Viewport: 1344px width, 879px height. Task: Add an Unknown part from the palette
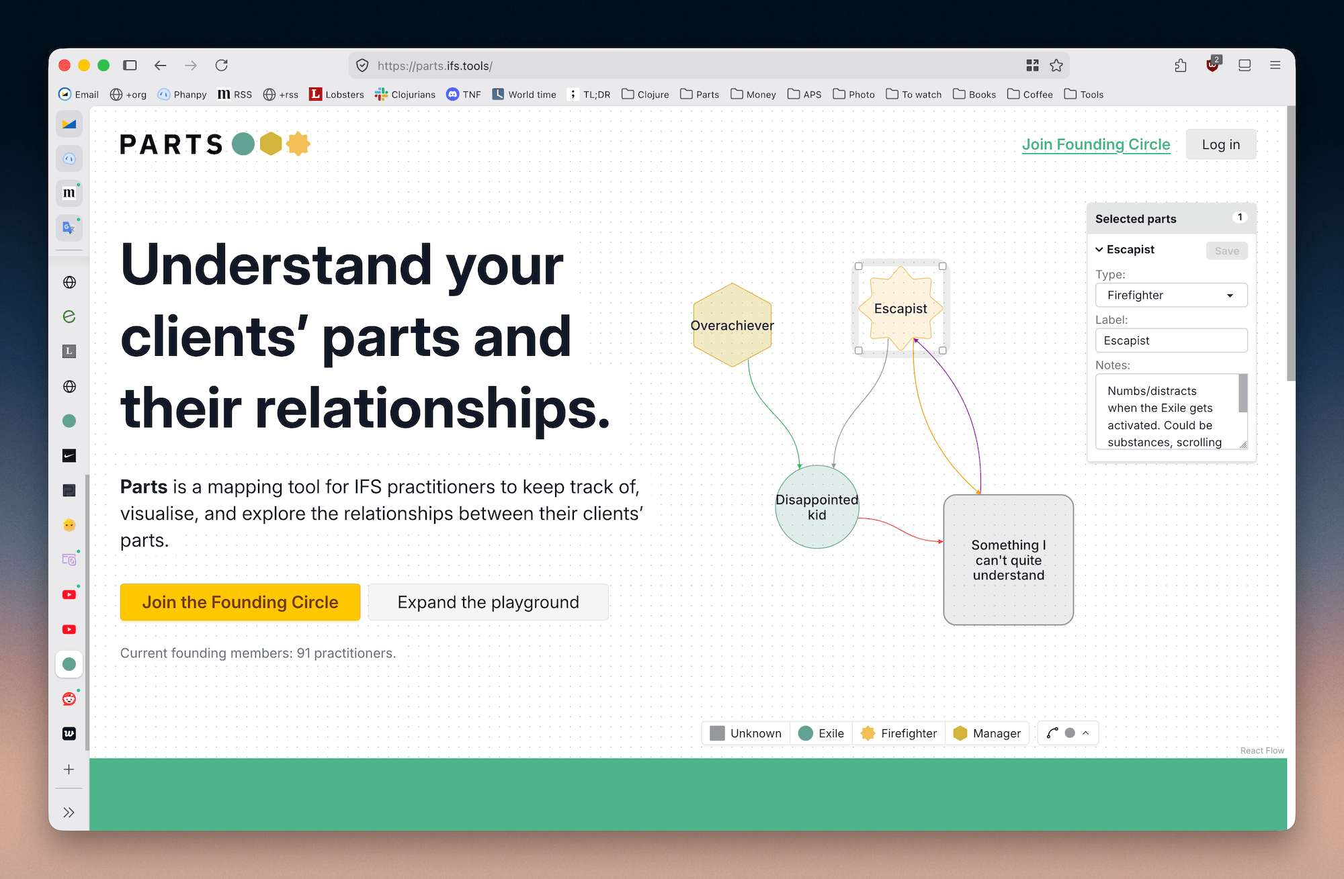746,733
